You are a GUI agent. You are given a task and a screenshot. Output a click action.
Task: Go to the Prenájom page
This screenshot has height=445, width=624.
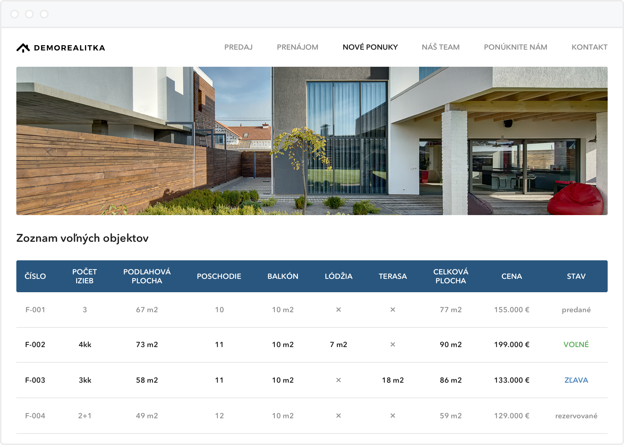(x=297, y=47)
